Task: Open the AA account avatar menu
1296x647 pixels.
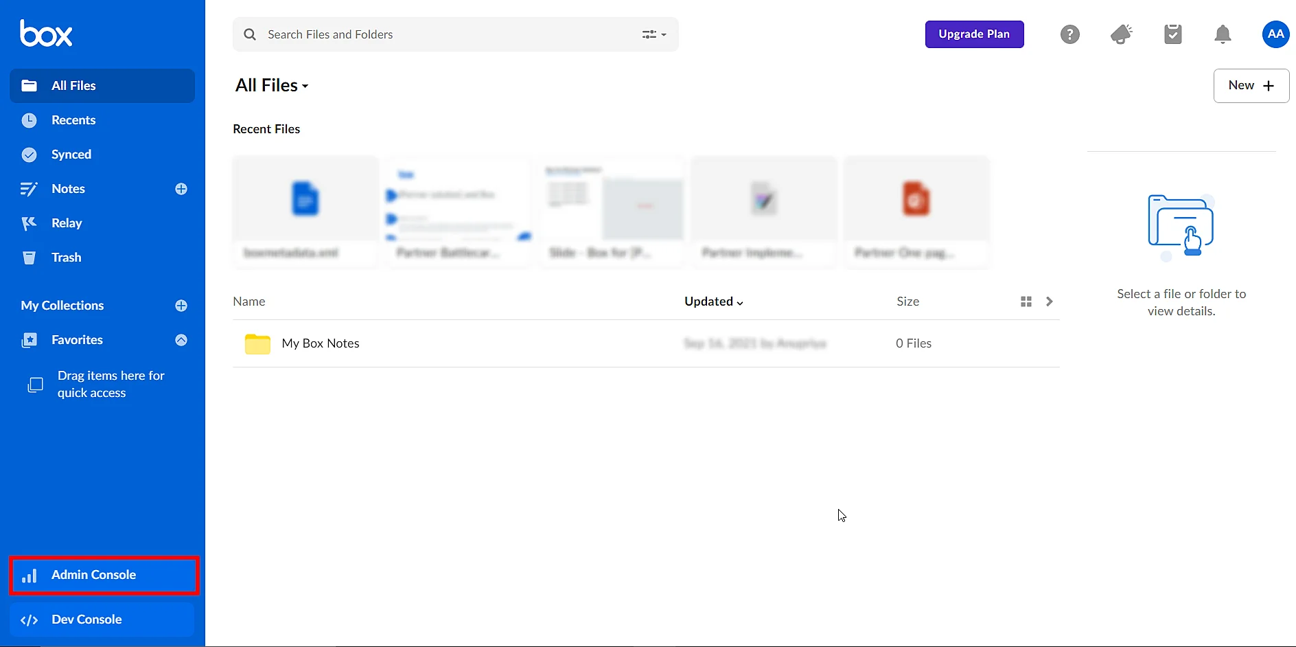Action: pyautogui.click(x=1275, y=34)
